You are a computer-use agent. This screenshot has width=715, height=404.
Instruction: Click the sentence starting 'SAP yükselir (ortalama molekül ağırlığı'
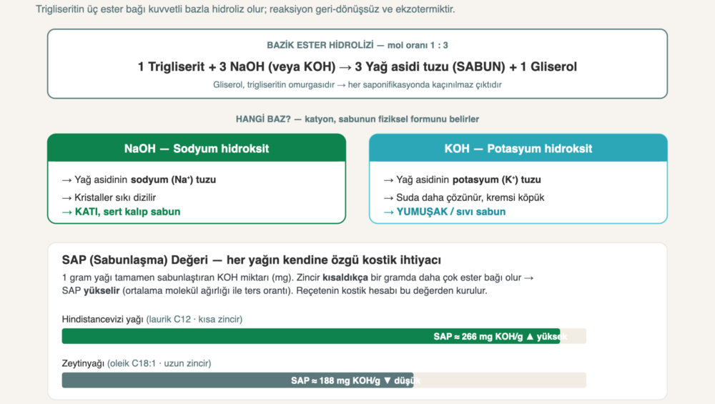pyautogui.click(x=275, y=291)
